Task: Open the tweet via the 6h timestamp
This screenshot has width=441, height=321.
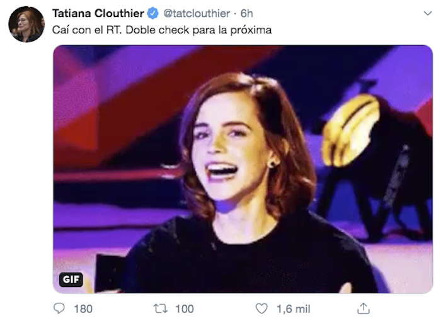Action: tap(247, 13)
